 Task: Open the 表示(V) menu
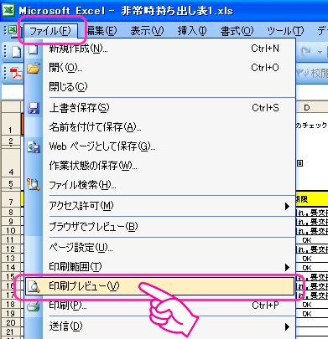click(147, 31)
